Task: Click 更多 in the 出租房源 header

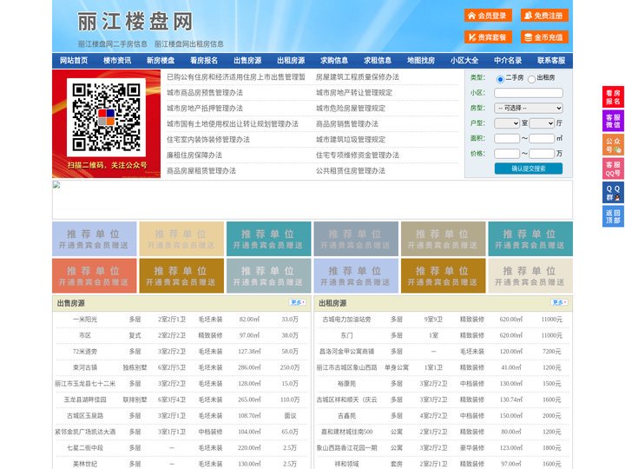Action: 559,303
